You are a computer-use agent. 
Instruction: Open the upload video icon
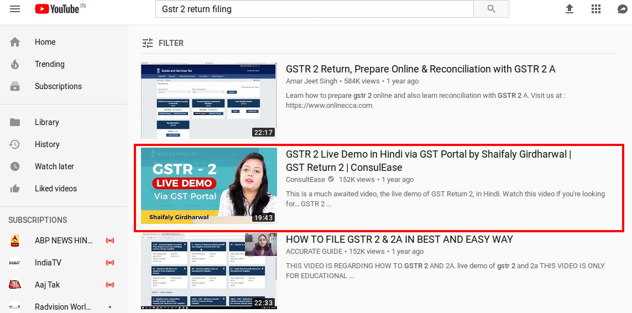(569, 9)
